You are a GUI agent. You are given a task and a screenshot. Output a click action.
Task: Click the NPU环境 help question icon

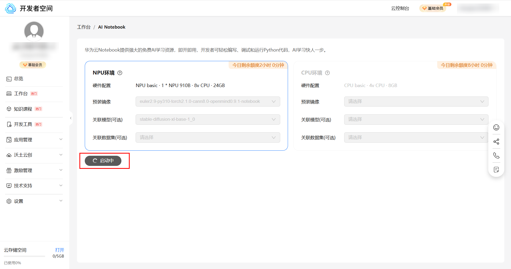[x=120, y=73]
